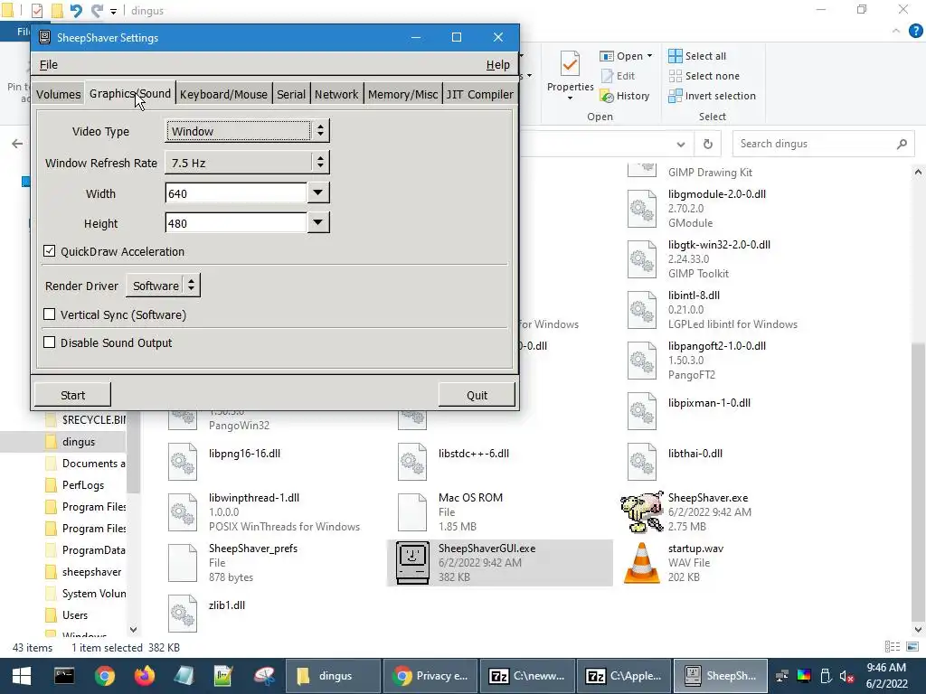The width and height of the screenshot is (926, 694).
Task: Switch Explorer to details view
Action: point(893,647)
